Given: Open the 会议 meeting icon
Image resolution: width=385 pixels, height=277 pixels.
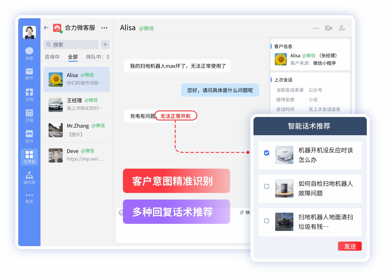Looking at the screenshot, I should [29, 136].
